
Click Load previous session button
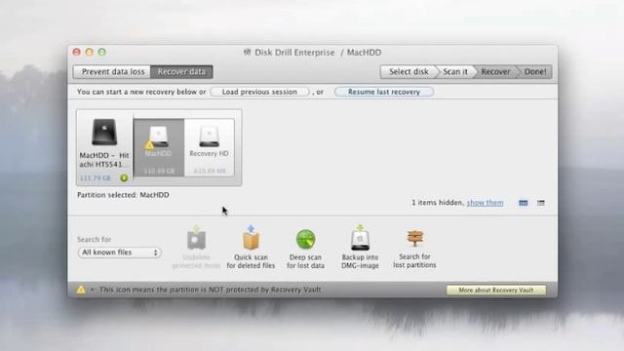coord(259,92)
